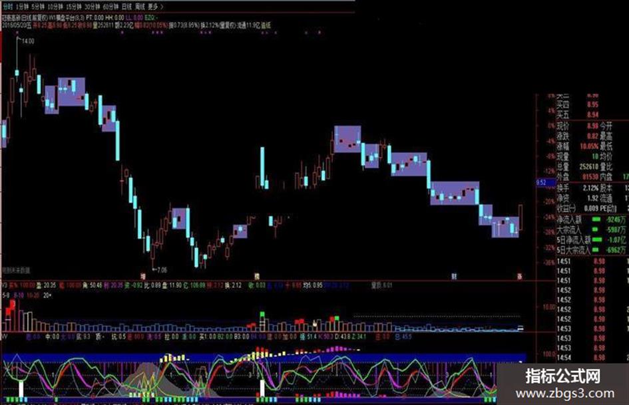Click the 财 event marker on time axis

(x=454, y=276)
